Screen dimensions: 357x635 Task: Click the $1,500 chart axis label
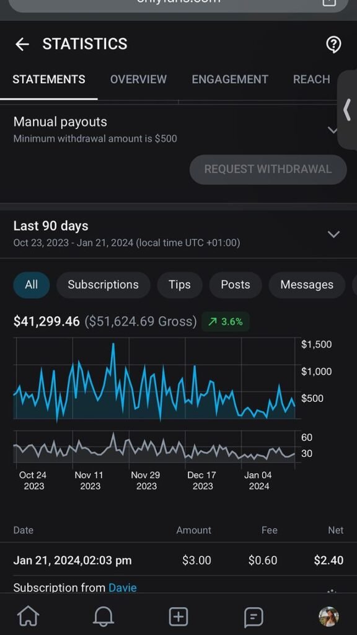pos(317,345)
